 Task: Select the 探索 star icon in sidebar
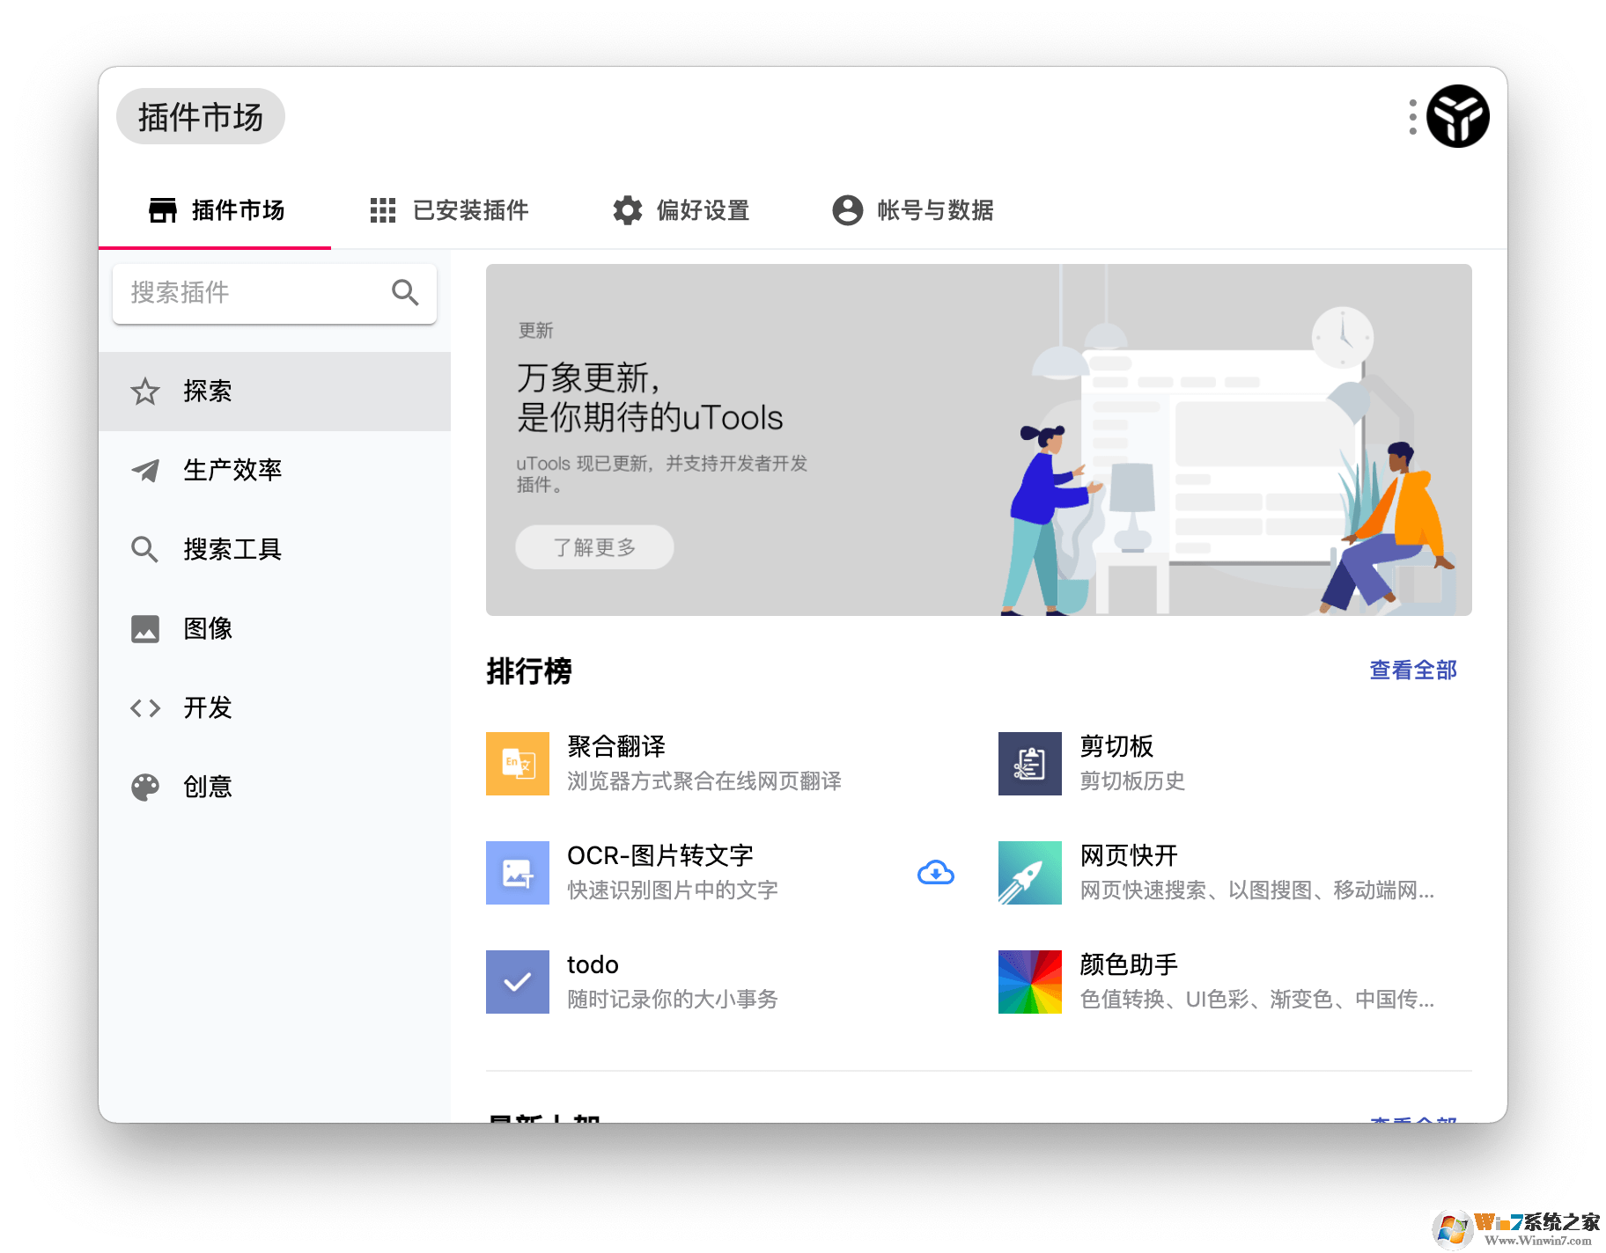point(145,392)
